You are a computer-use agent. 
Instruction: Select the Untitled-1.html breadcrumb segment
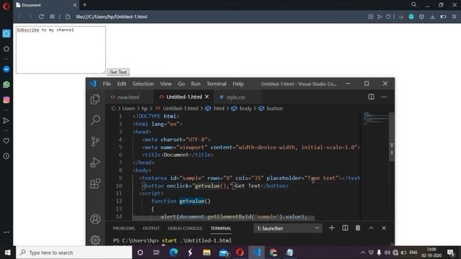(180, 109)
